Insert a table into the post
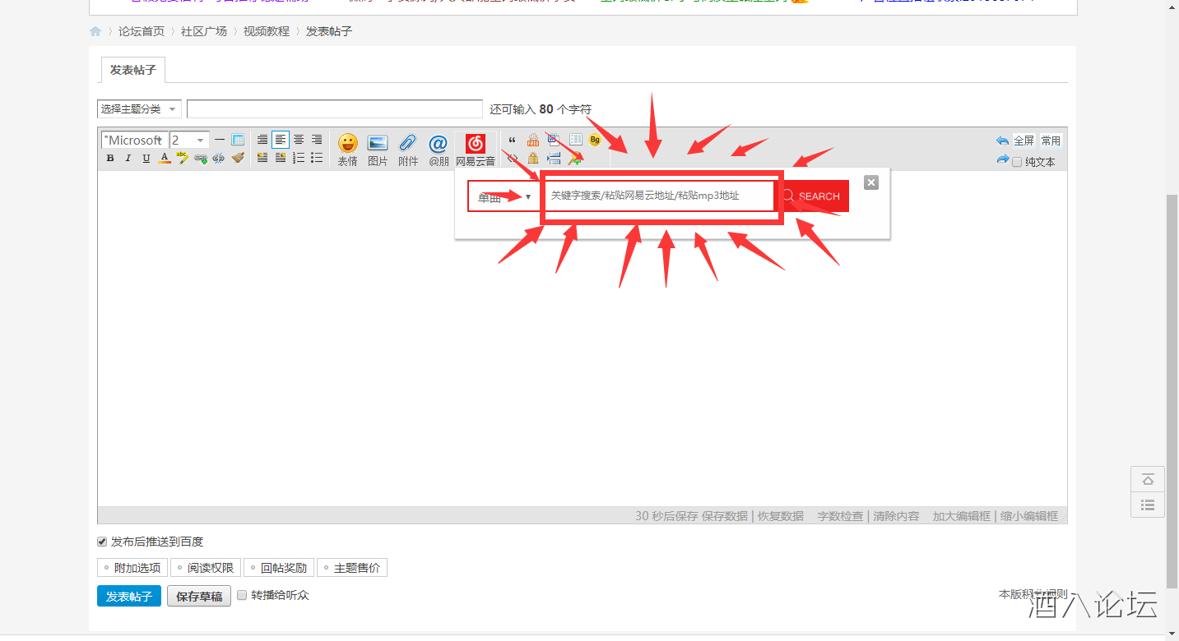The image size is (1179, 641). pyautogui.click(x=238, y=140)
